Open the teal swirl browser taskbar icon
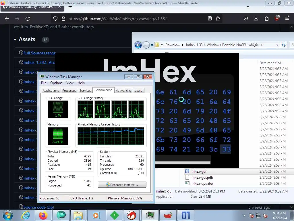The width and height of the screenshot is (294, 221). coord(61,215)
